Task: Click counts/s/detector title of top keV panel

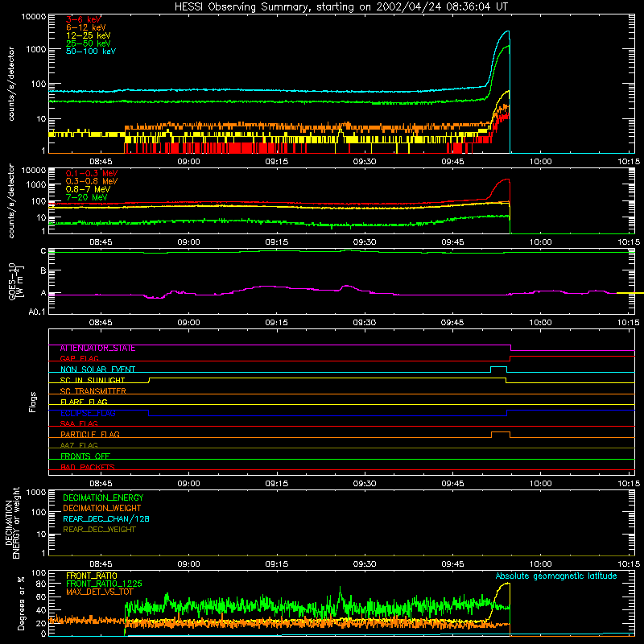Action: click(x=11, y=84)
